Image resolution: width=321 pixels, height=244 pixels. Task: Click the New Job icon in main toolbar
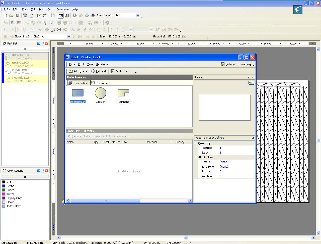[5, 16]
